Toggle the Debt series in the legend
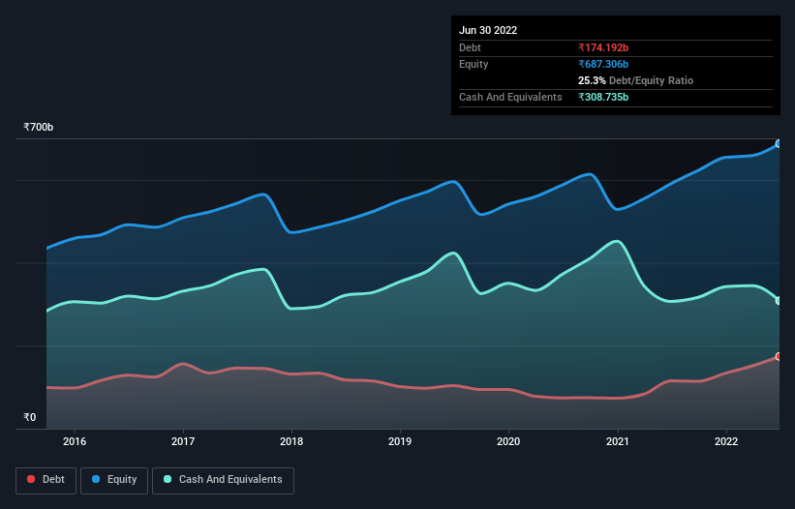This screenshot has height=509, width=795. [x=46, y=480]
